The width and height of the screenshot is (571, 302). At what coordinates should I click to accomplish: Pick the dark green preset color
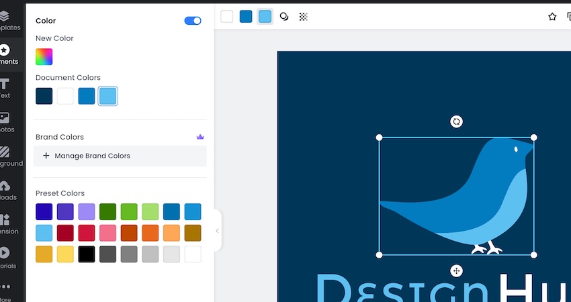coord(107,212)
